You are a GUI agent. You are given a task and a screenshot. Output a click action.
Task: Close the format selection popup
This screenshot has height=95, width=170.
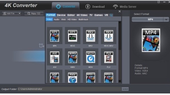[120, 11]
